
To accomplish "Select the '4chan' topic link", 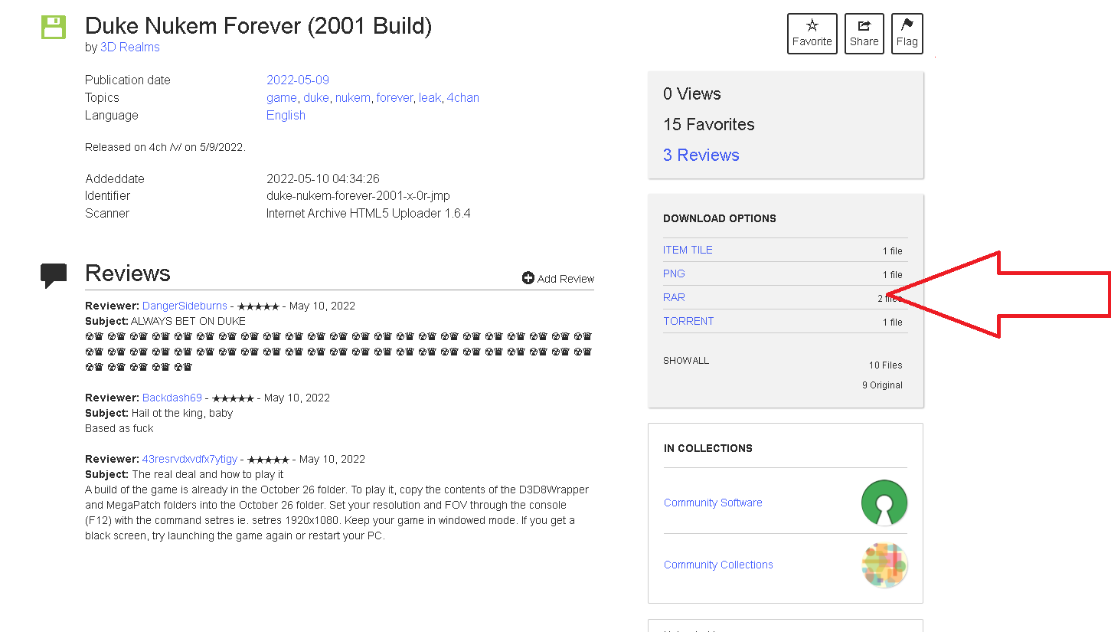I will tap(463, 98).
